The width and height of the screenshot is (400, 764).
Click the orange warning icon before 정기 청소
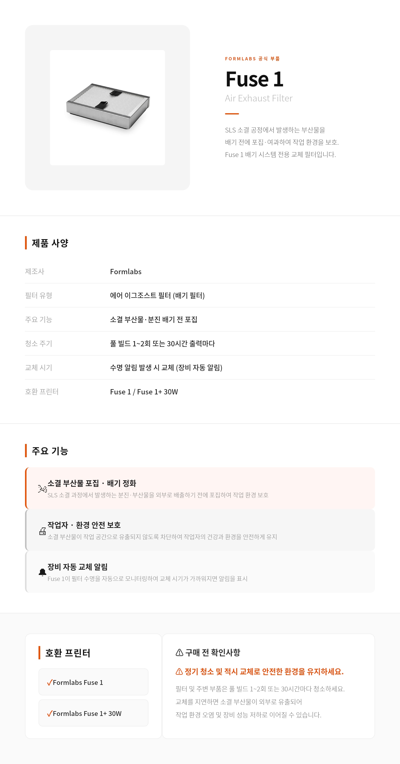[179, 671]
